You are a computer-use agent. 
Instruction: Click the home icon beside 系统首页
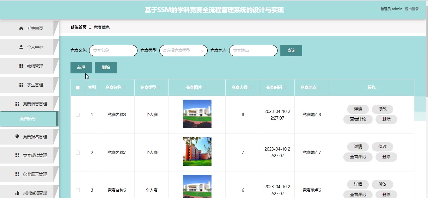click(x=21, y=28)
